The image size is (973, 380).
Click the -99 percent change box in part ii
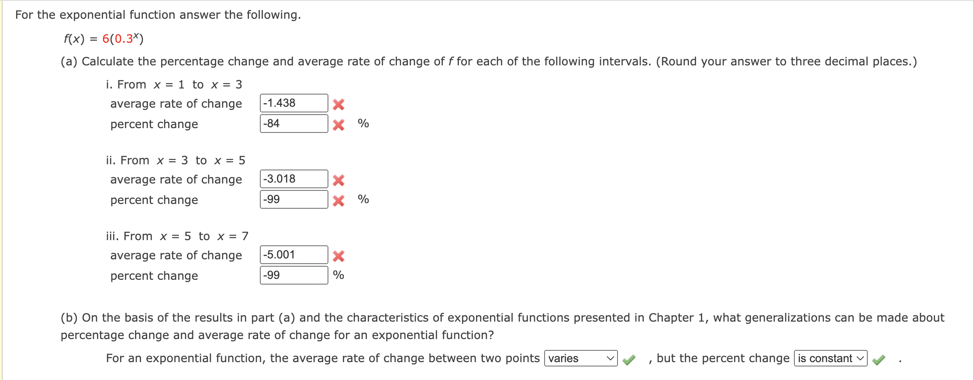click(293, 200)
